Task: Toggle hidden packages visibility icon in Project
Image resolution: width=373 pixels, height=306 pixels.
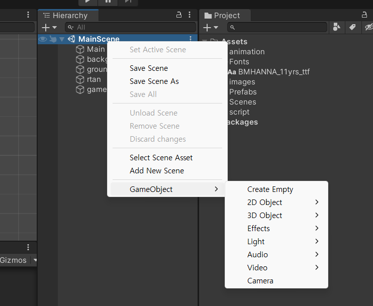Action: [368, 27]
